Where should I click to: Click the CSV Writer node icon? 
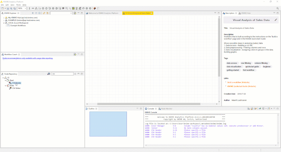tap(10, 88)
